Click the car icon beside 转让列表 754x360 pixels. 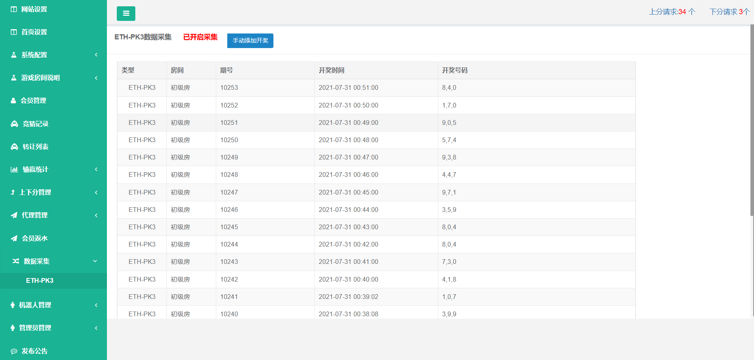coord(14,147)
